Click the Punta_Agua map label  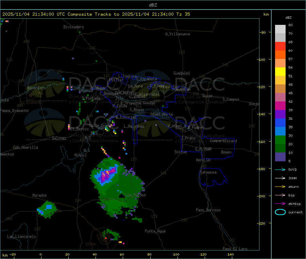[x=155, y=231]
